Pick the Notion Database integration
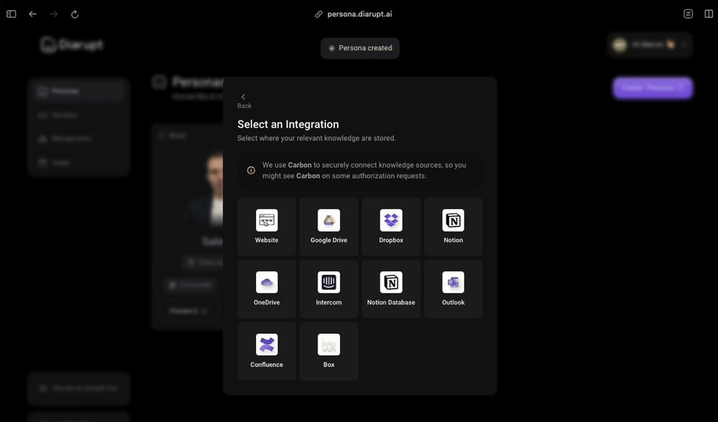 click(x=391, y=289)
